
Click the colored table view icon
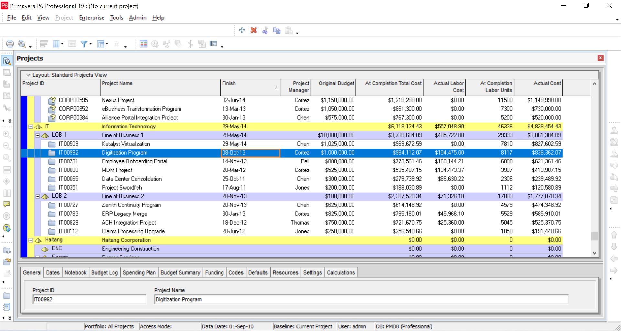[x=144, y=44]
